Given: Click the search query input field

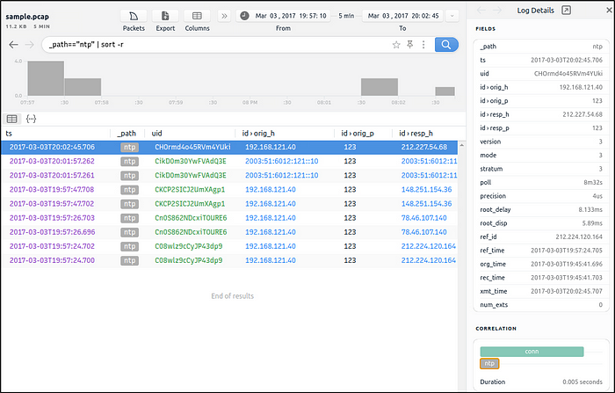Looking at the screenshot, I should (211, 44).
